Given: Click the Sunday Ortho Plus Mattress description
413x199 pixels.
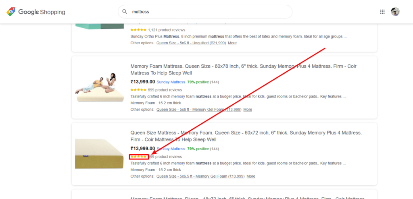Looking at the screenshot, I should coord(239,36).
